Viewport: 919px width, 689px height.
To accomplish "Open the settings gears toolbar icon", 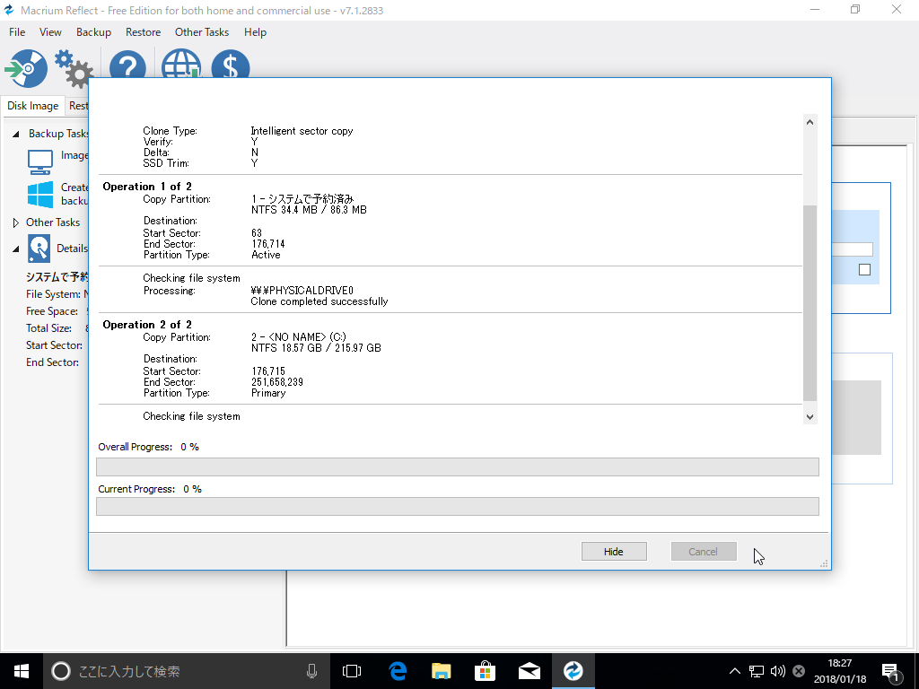I will (74, 68).
